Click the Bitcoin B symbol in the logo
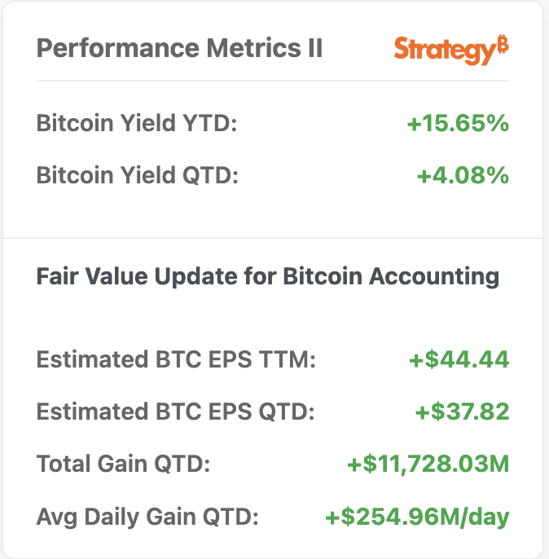This screenshot has height=559, width=549. 503,46
